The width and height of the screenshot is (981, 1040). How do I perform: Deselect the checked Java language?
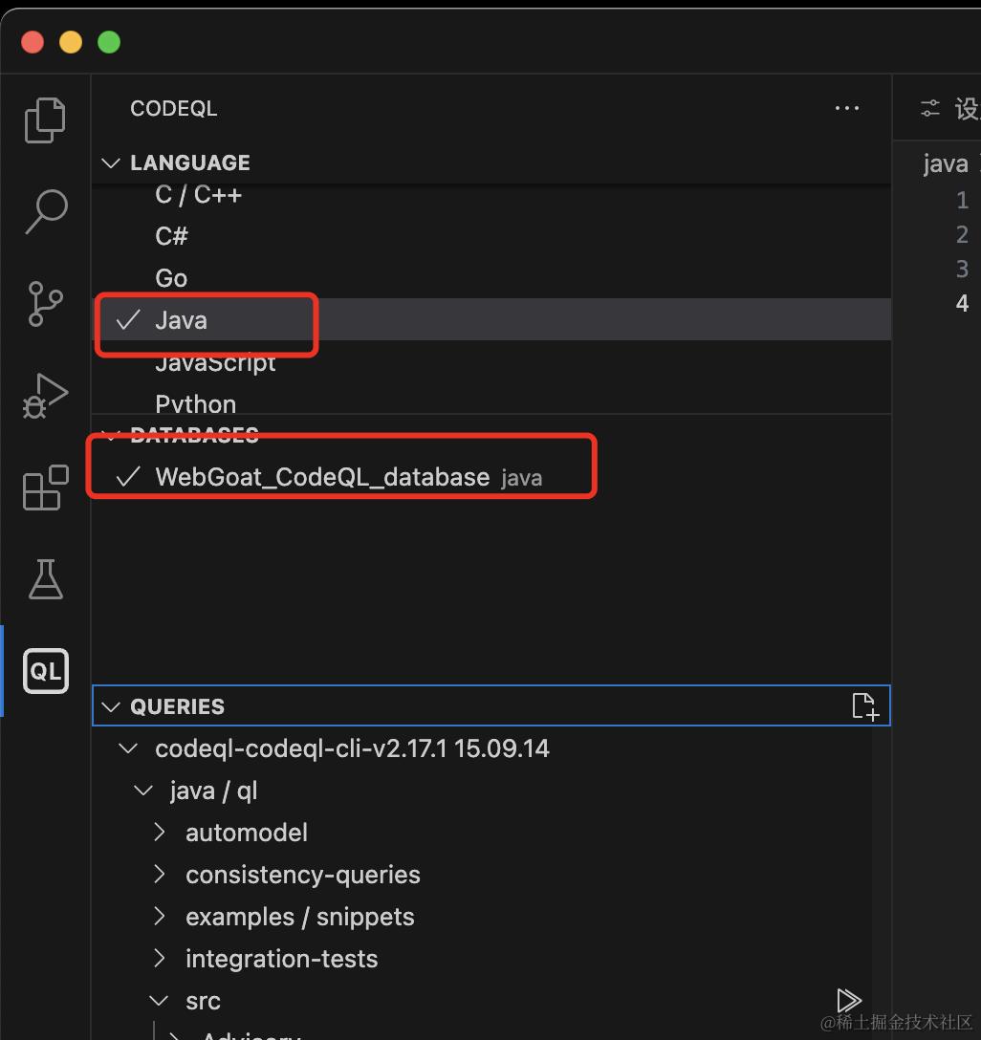[x=181, y=319]
